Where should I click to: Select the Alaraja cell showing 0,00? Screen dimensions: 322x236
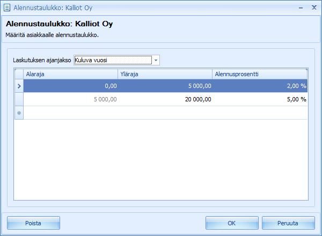tap(70, 86)
